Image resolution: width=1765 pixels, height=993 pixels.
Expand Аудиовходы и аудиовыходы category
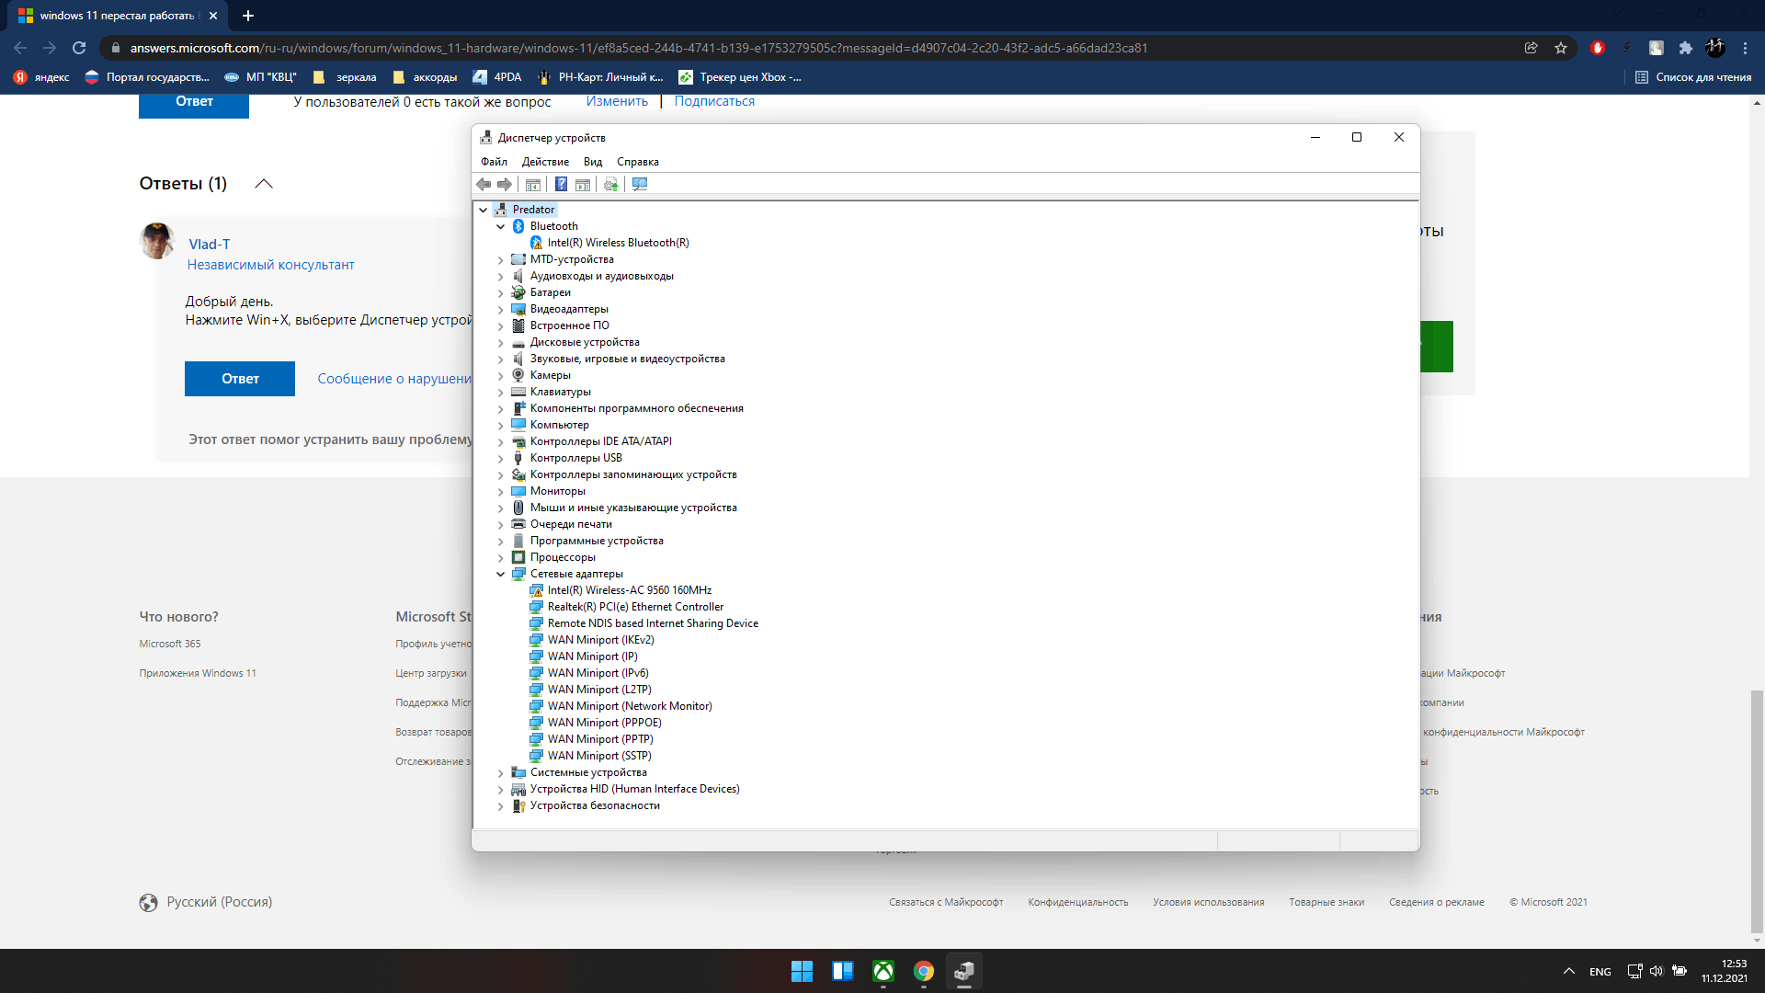(x=501, y=277)
